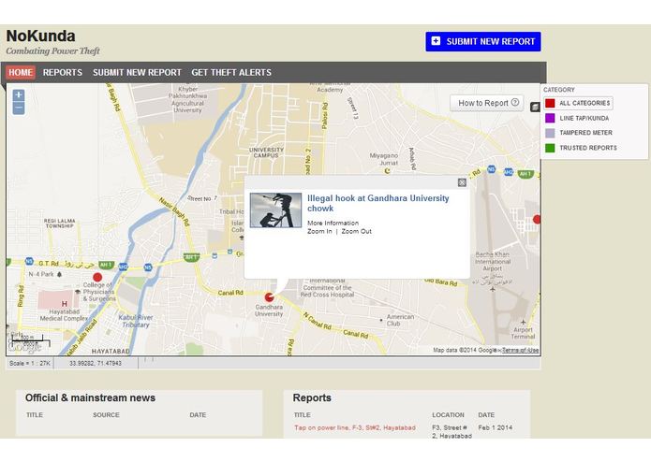Open the HOME tab
The height and width of the screenshot is (462, 651).
(21, 73)
